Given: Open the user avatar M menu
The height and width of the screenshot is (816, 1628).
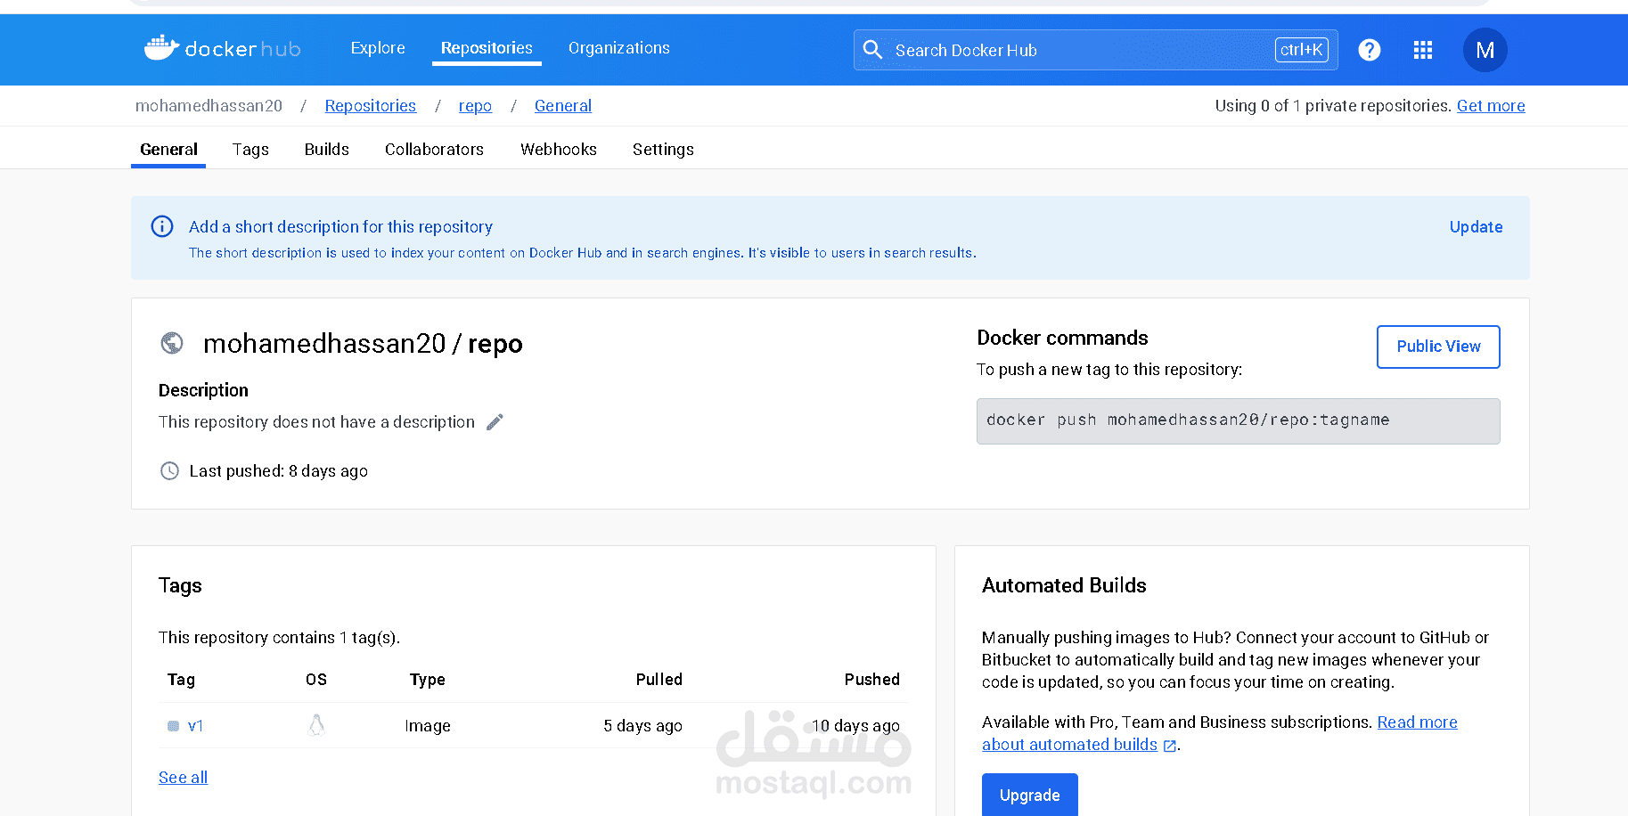Looking at the screenshot, I should click(1485, 50).
